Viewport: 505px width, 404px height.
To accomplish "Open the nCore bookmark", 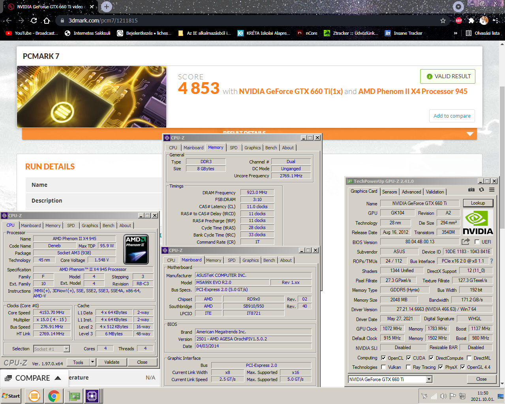I will 307,33.
